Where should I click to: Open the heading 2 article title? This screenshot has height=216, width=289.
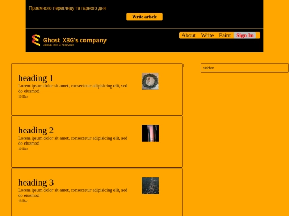coord(36,130)
